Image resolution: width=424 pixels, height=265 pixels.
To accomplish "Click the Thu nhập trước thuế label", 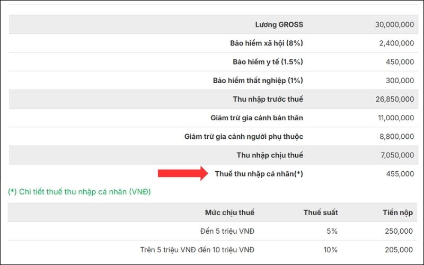I will [x=268, y=99].
